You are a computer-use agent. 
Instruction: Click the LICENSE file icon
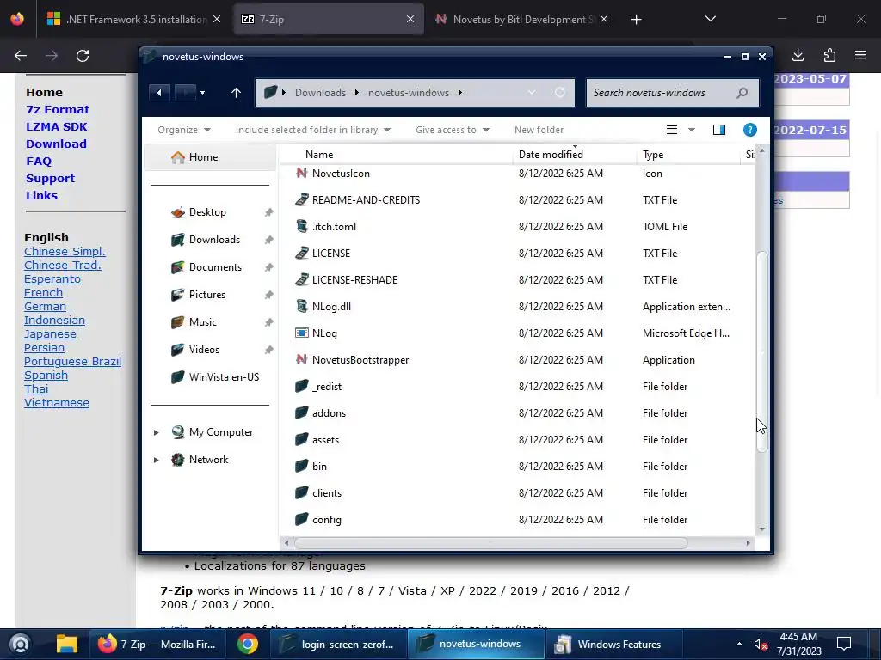[302, 254]
